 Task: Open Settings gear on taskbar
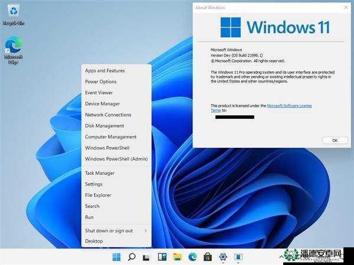pyautogui.click(x=223, y=257)
